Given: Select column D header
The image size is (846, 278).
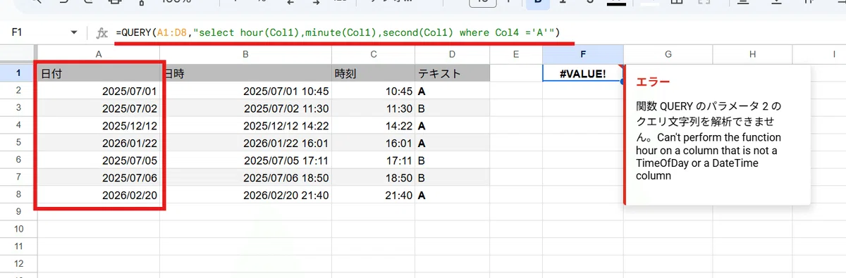Looking at the screenshot, I should coord(452,54).
